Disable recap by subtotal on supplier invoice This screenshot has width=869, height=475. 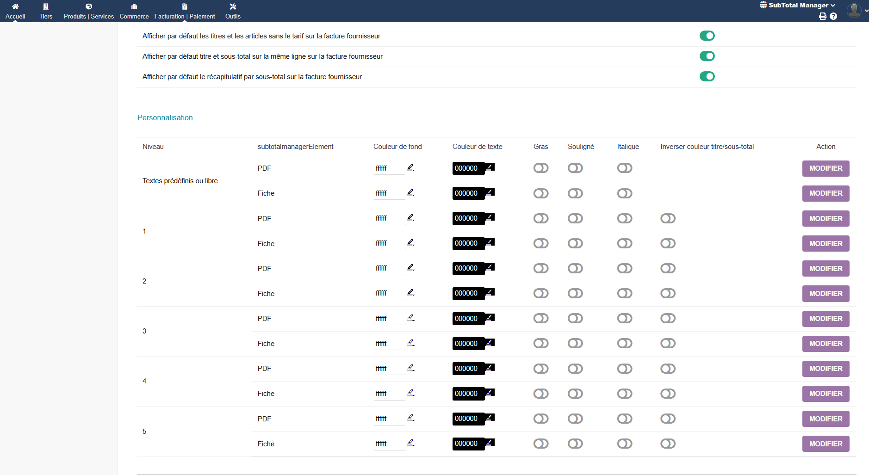(707, 76)
